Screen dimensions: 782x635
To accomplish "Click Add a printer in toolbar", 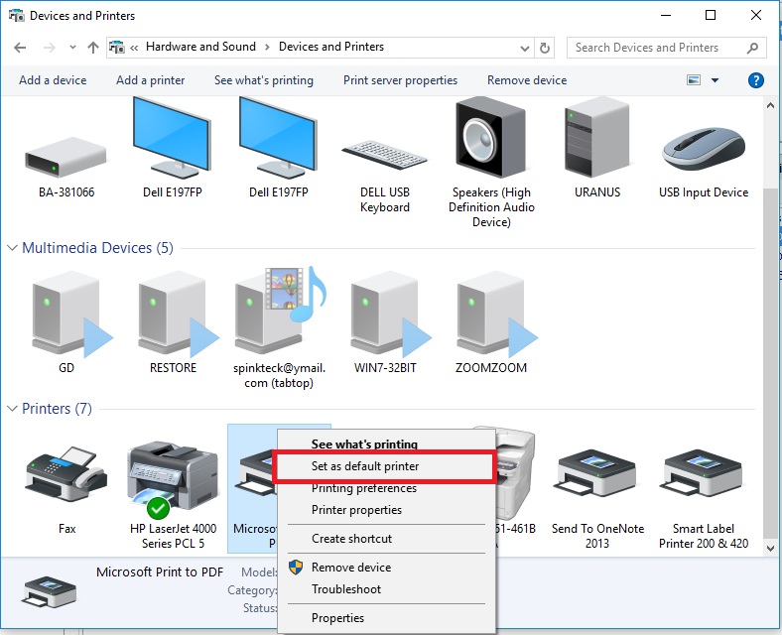I will click(150, 80).
